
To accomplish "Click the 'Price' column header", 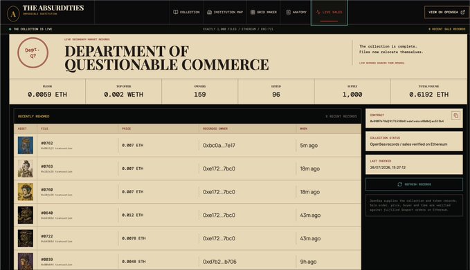I will coord(126,128).
